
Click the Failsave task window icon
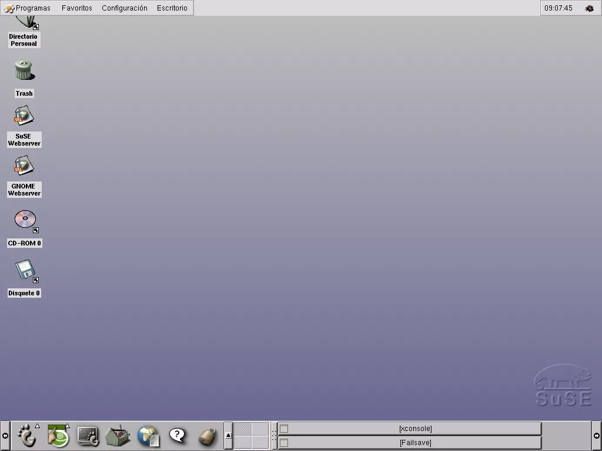(284, 443)
